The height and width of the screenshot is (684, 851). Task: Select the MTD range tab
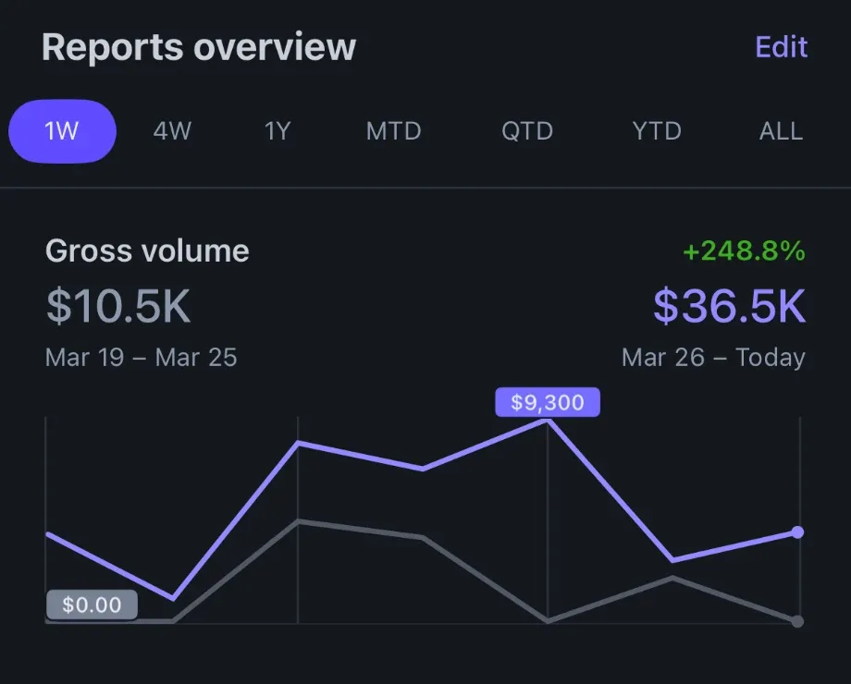pyautogui.click(x=393, y=131)
